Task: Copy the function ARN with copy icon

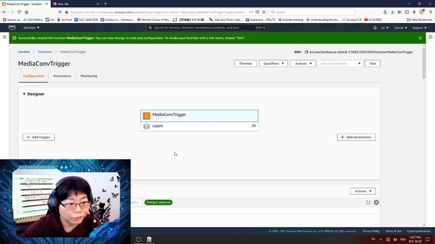Action: [x=307, y=52]
